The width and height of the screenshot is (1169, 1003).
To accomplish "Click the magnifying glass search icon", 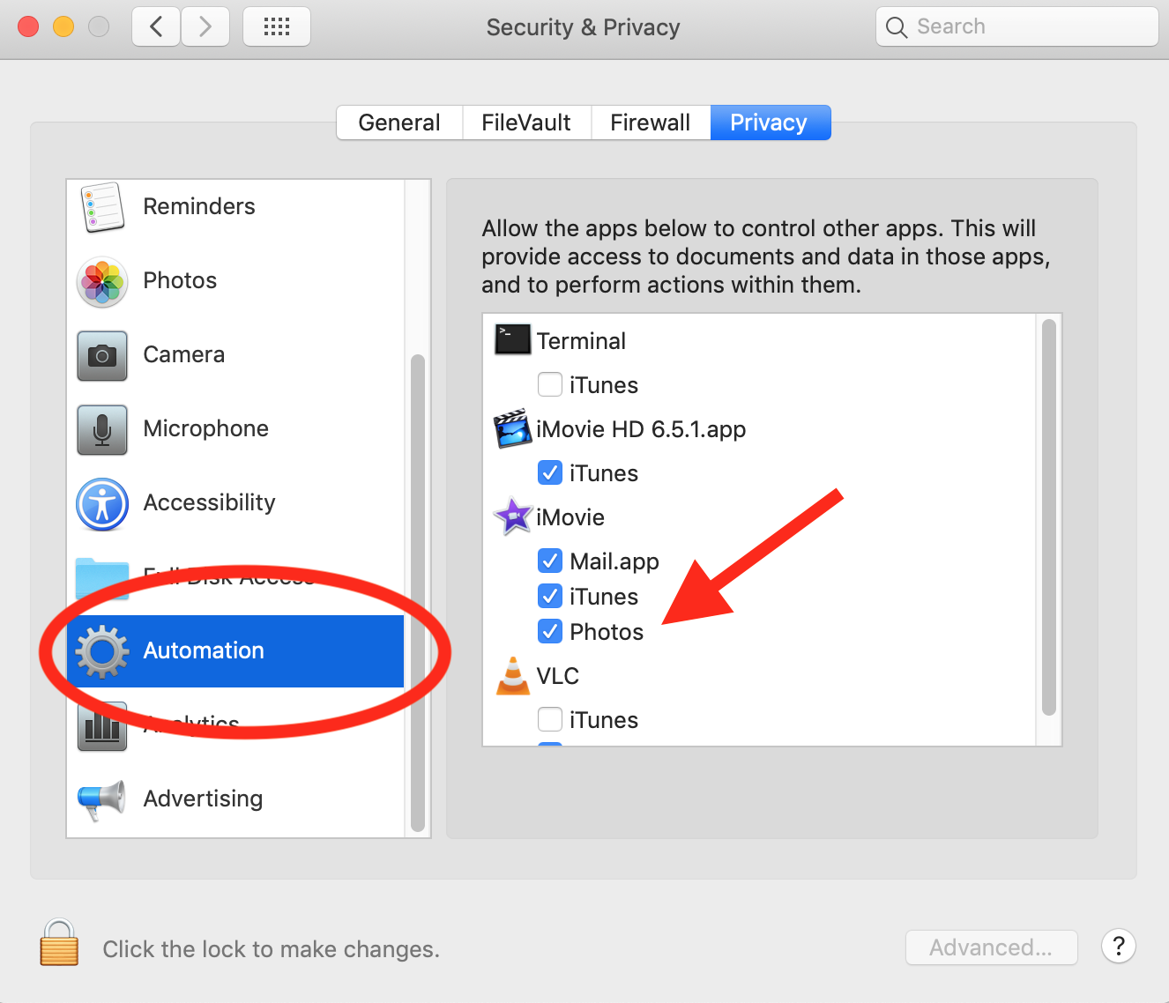I will 897,27.
